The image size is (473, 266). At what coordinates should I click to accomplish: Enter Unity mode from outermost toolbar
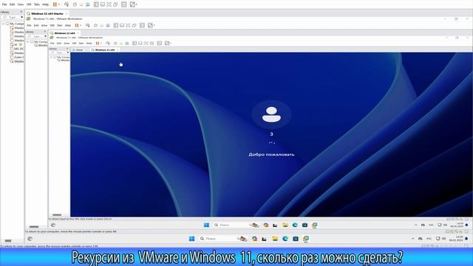coord(115,4)
